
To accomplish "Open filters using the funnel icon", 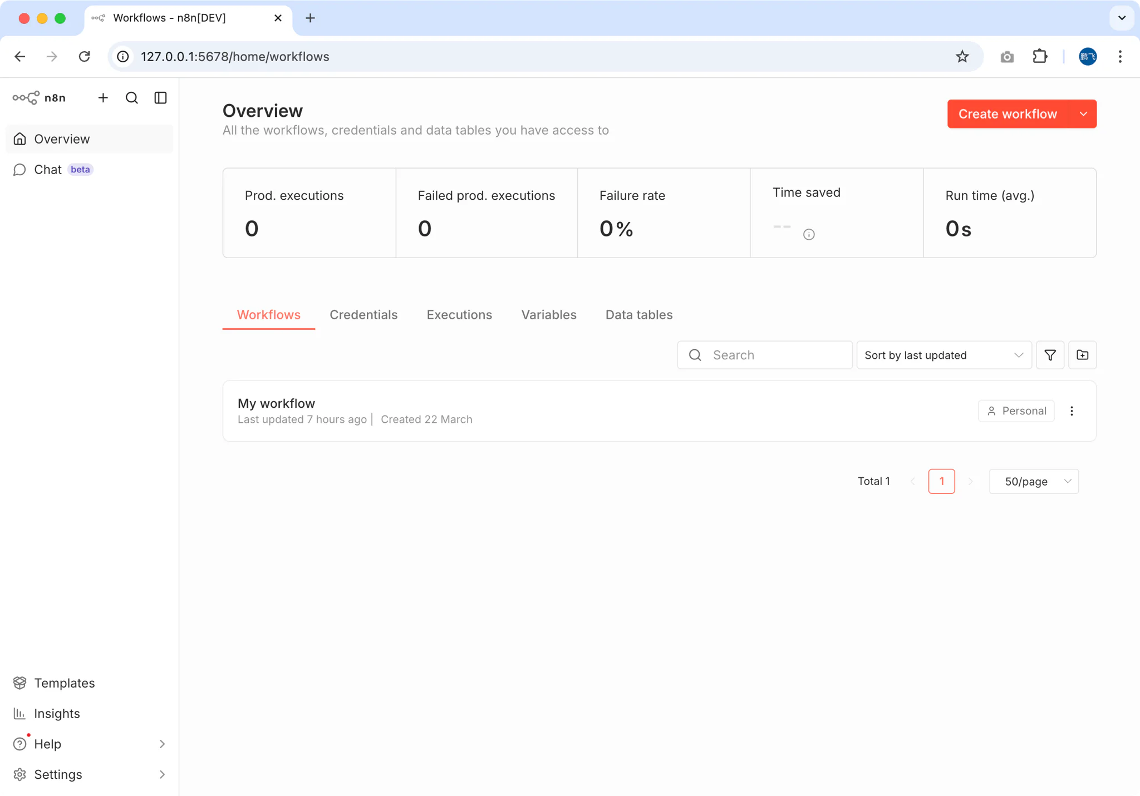I will point(1049,354).
